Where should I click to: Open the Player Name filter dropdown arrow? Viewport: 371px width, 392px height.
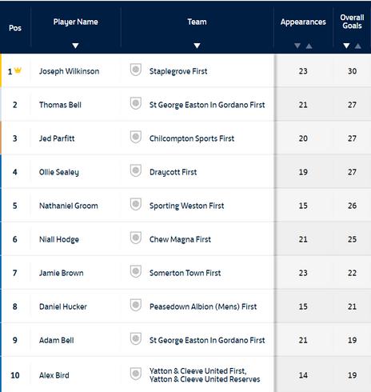[75, 46]
